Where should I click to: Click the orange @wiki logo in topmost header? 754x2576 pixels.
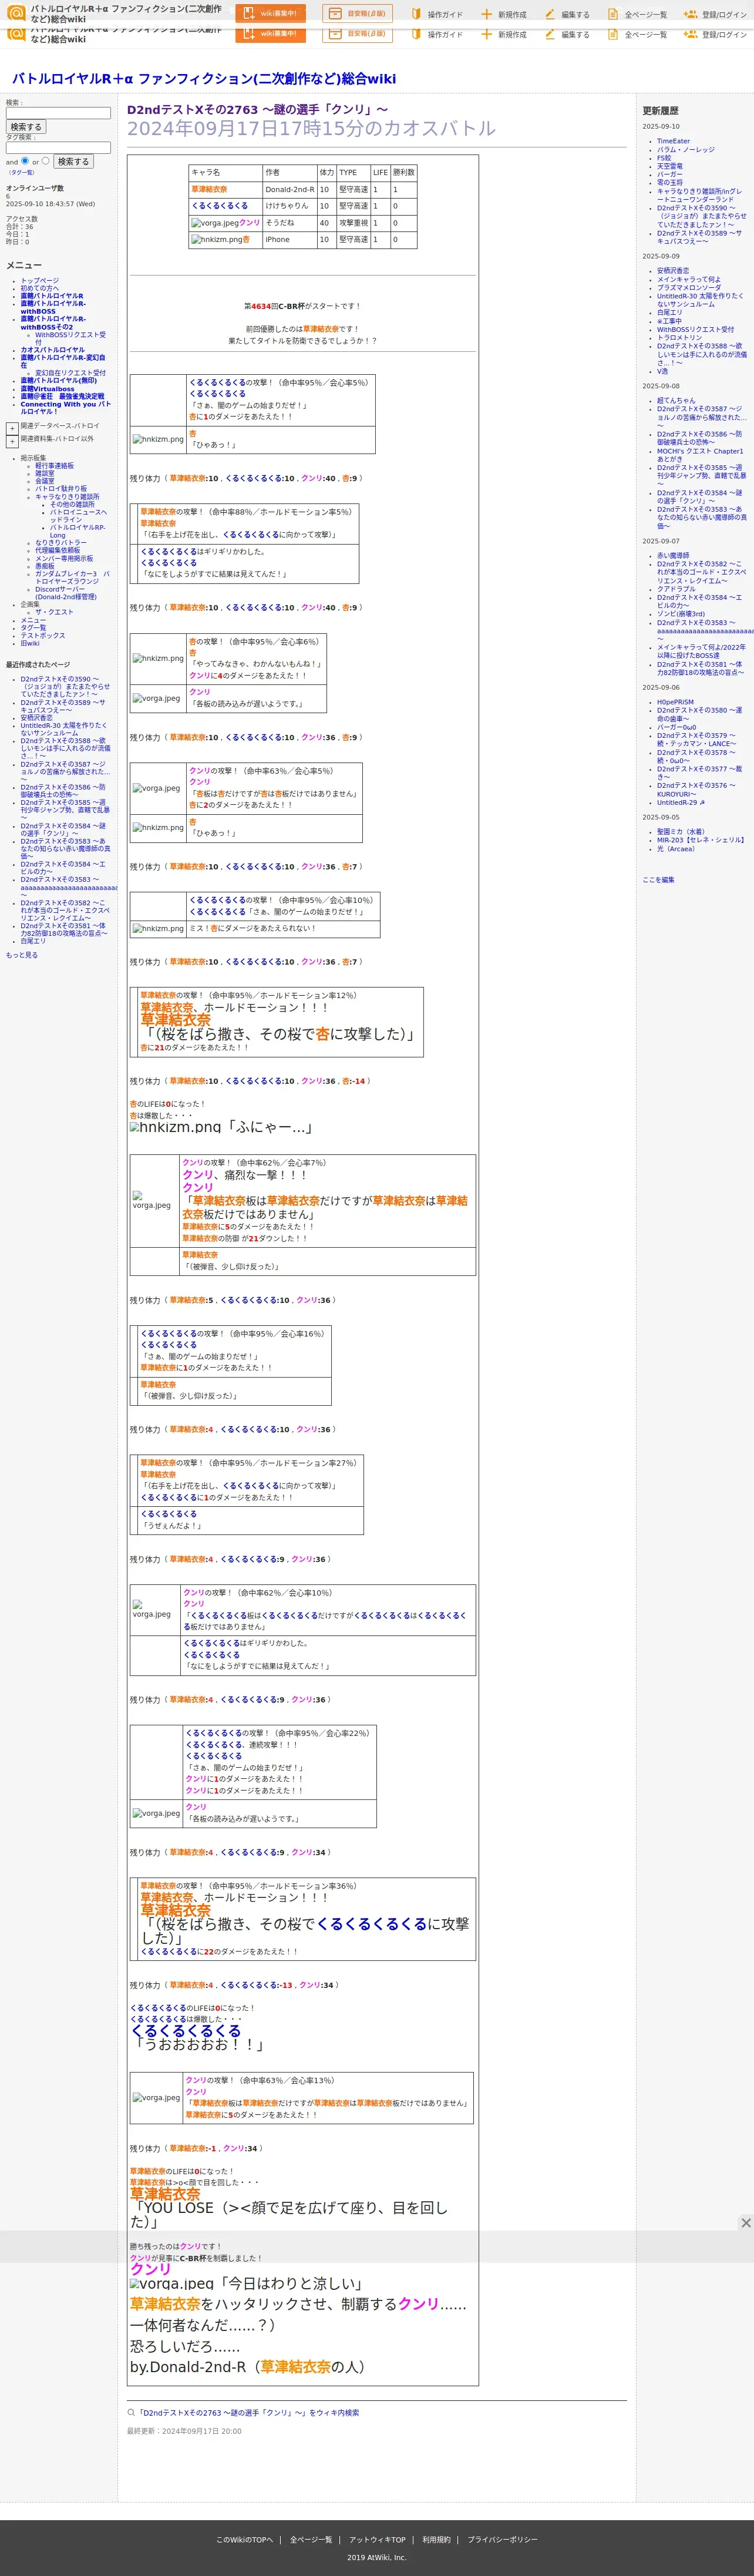click(15, 12)
